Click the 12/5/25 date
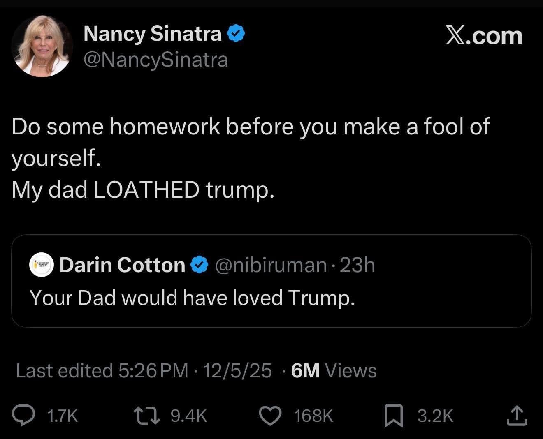 pyautogui.click(x=237, y=371)
